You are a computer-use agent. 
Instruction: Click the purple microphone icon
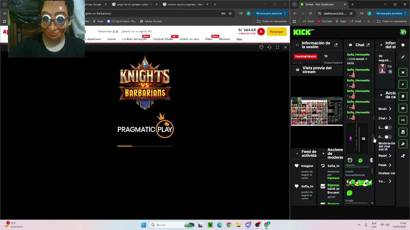350,139
